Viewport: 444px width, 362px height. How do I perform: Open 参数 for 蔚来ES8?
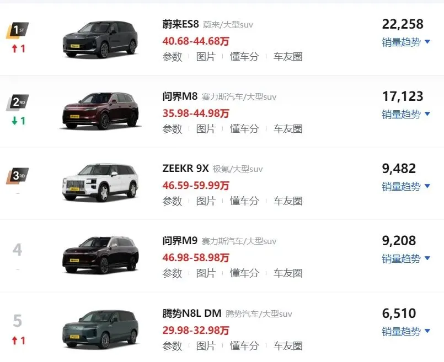click(172, 57)
